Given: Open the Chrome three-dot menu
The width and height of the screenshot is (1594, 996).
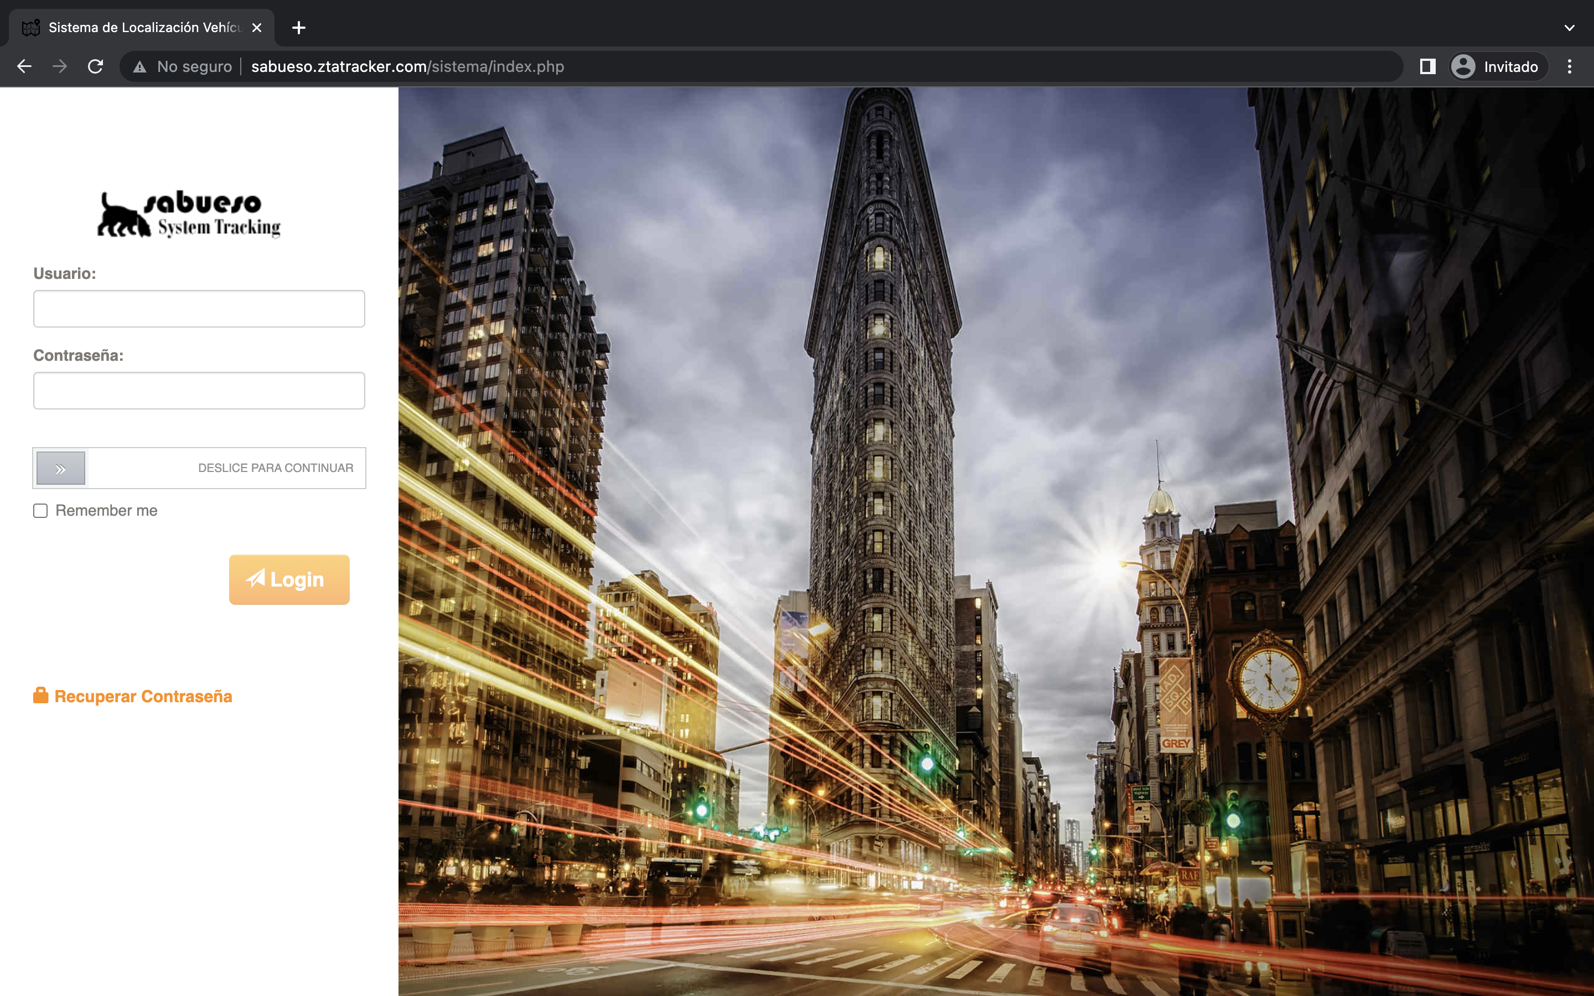Looking at the screenshot, I should (1570, 66).
